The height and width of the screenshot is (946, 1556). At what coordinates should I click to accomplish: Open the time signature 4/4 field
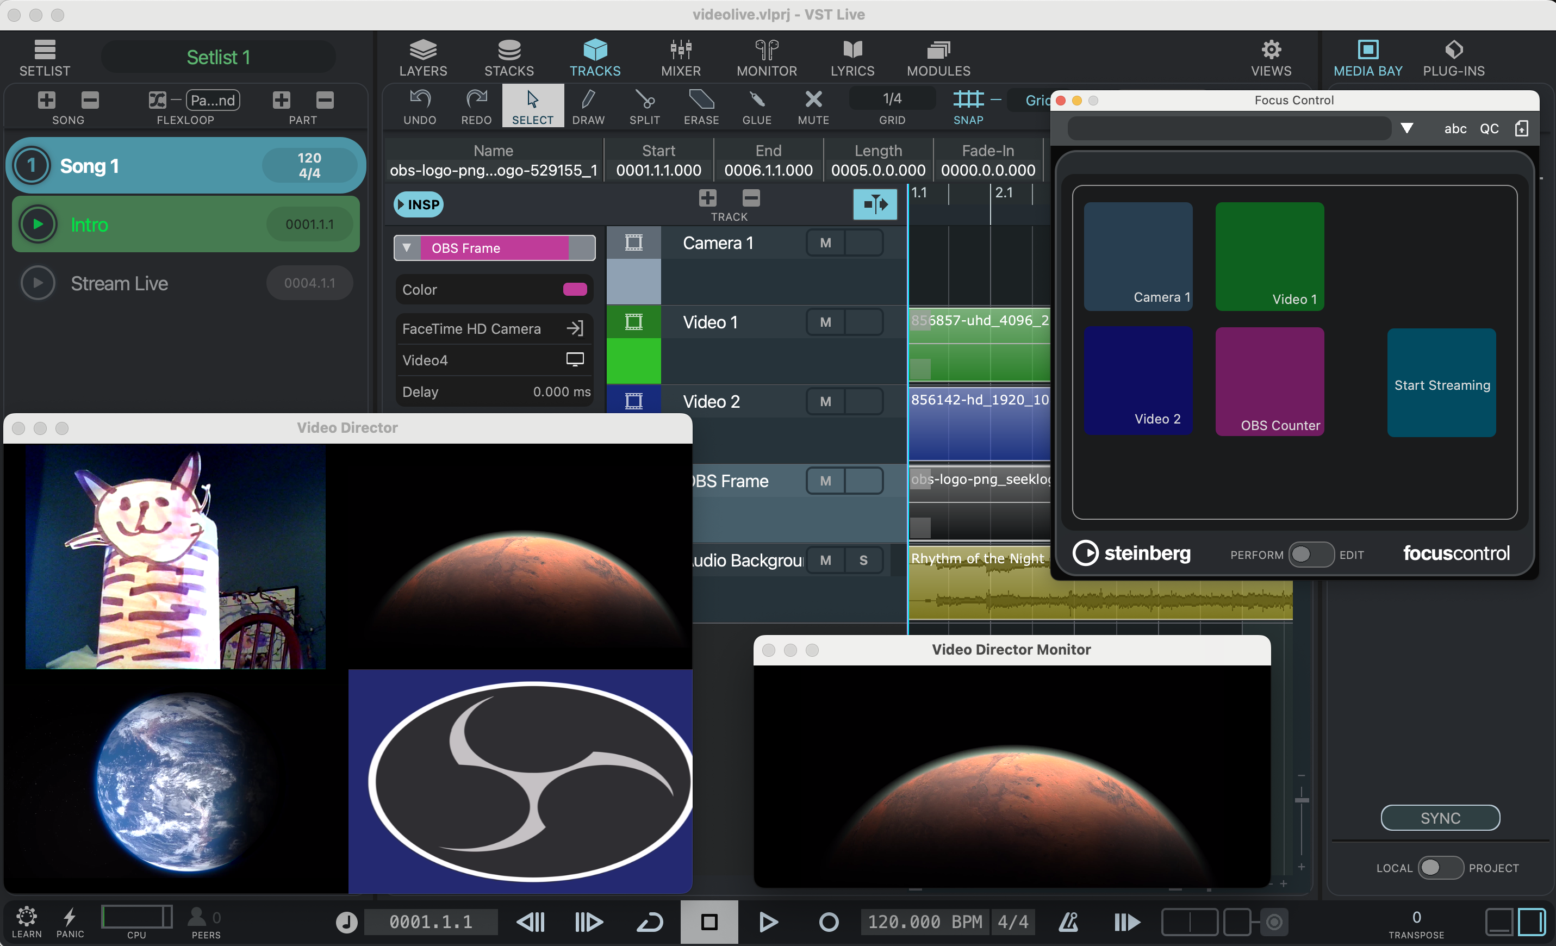click(1013, 922)
